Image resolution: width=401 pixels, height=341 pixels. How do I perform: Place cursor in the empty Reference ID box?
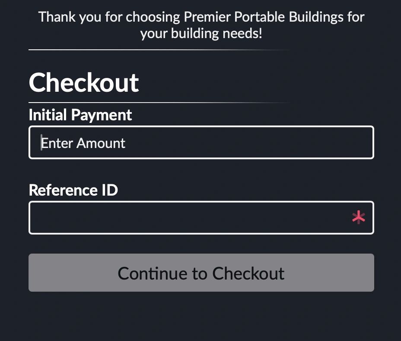(190, 218)
